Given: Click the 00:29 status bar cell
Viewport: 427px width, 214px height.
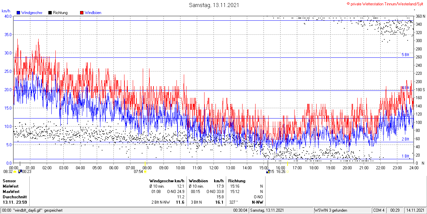Looking at the screenshot, I should pos(395,210).
